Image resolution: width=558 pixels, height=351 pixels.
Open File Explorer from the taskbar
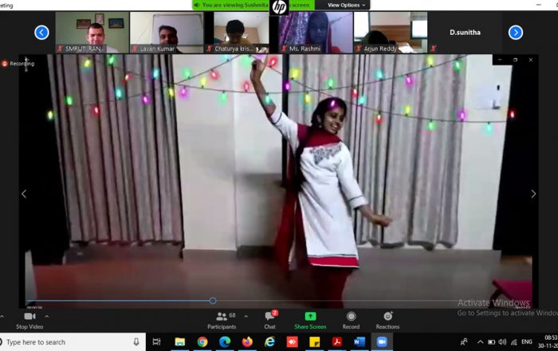pos(179,341)
